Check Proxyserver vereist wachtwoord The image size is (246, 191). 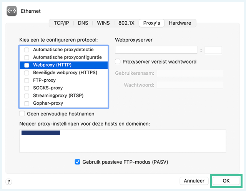(118, 62)
